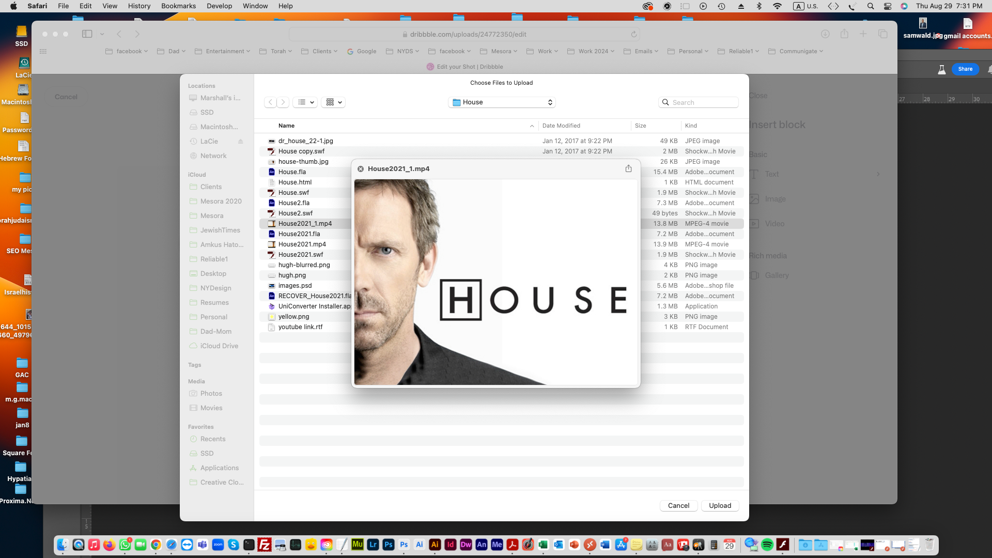Screen dimensions: 992x558
Task: Open the History menu
Action: (x=139, y=6)
